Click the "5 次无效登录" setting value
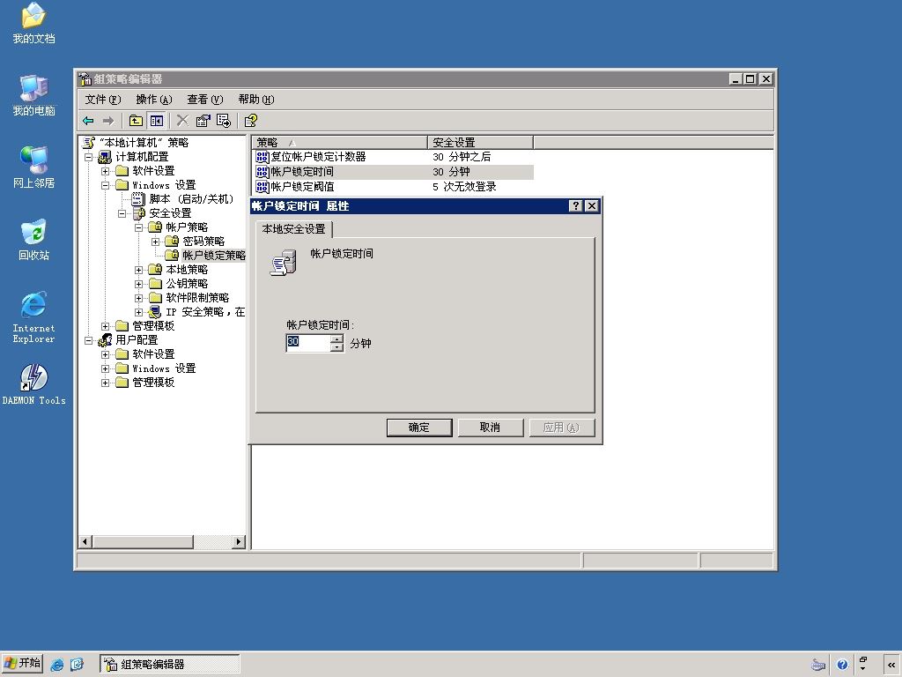902x677 pixels. [x=464, y=187]
